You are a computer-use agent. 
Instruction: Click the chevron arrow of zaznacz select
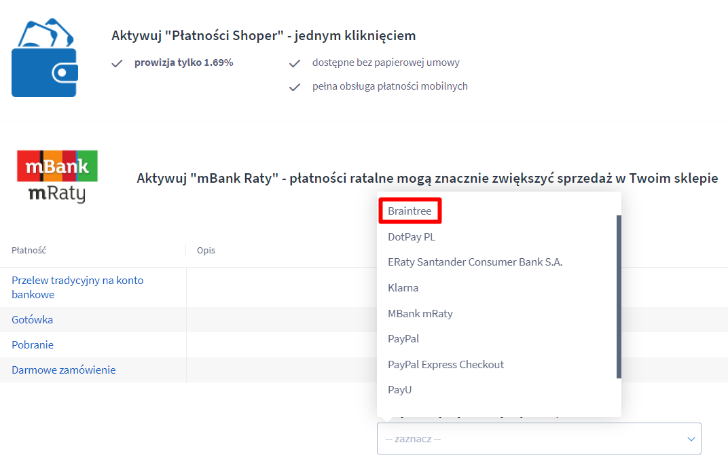click(x=691, y=439)
